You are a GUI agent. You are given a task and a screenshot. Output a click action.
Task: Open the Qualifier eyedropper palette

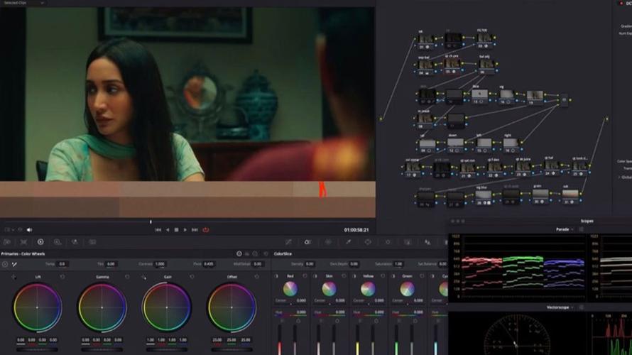[348, 242]
